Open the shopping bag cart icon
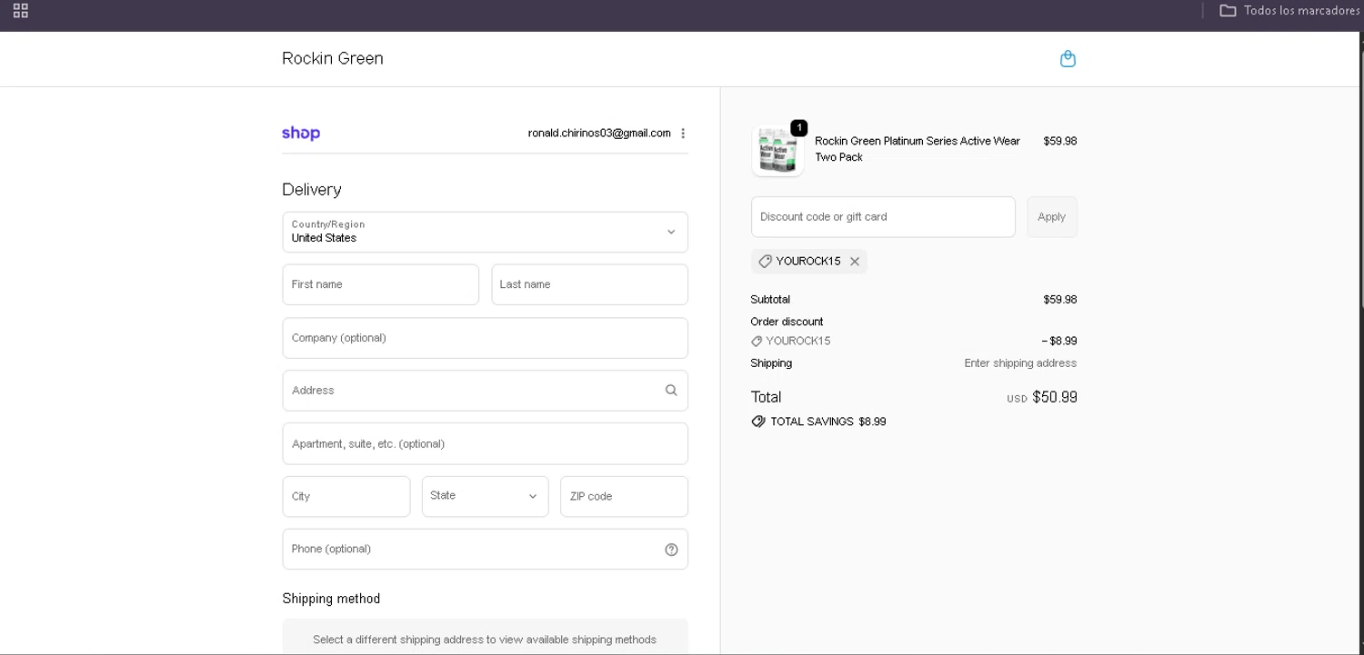The width and height of the screenshot is (1364, 655). point(1068,59)
